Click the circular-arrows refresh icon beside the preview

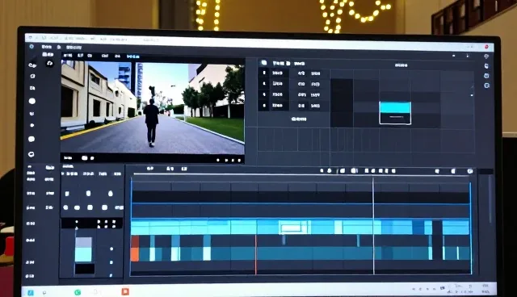point(50,63)
